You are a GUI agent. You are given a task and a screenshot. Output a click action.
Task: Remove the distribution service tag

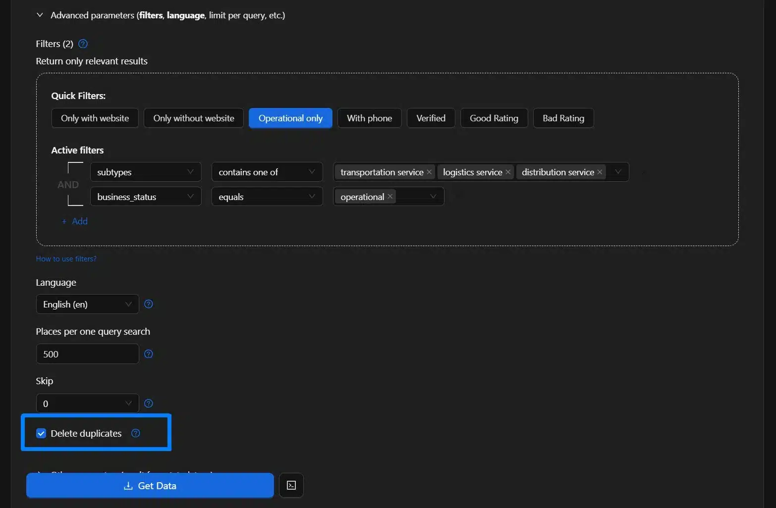(x=600, y=172)
